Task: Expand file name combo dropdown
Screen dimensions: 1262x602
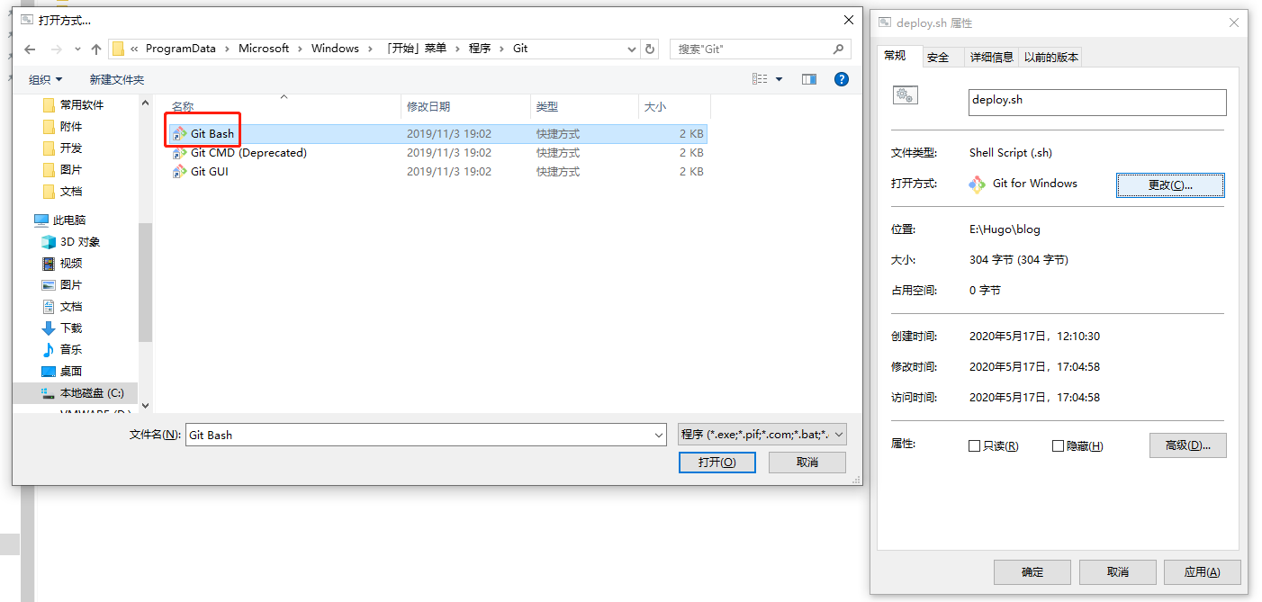Action: tap(659, 435)
